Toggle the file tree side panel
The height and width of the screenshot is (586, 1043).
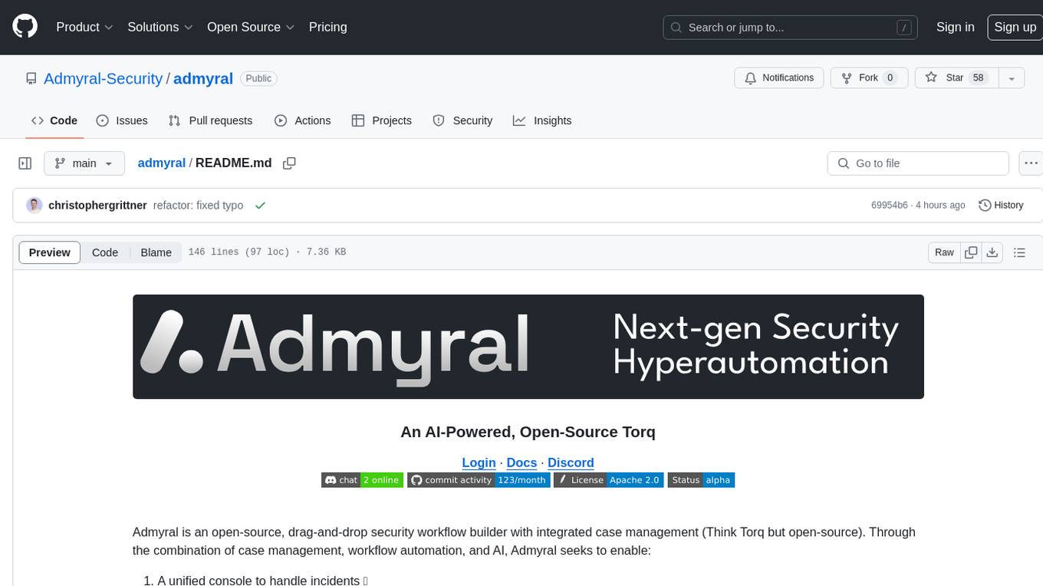[25, 163]
